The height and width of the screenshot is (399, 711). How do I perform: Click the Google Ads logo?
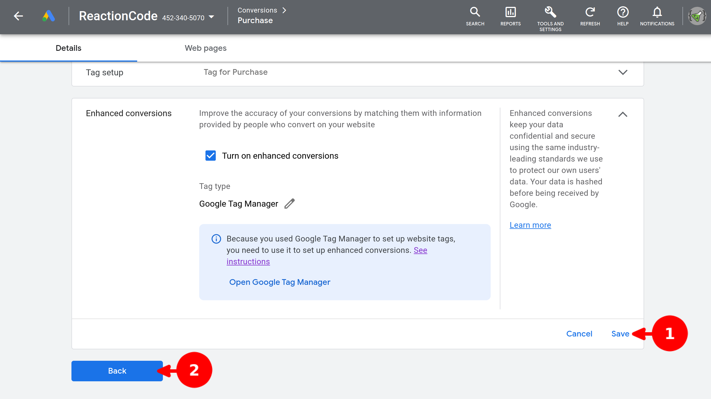(49, 16)
